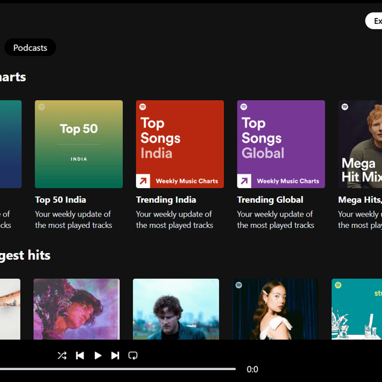
Task: Click 'Weekly Music Charts' on the India cover
Action: click(x=187, y=181)
